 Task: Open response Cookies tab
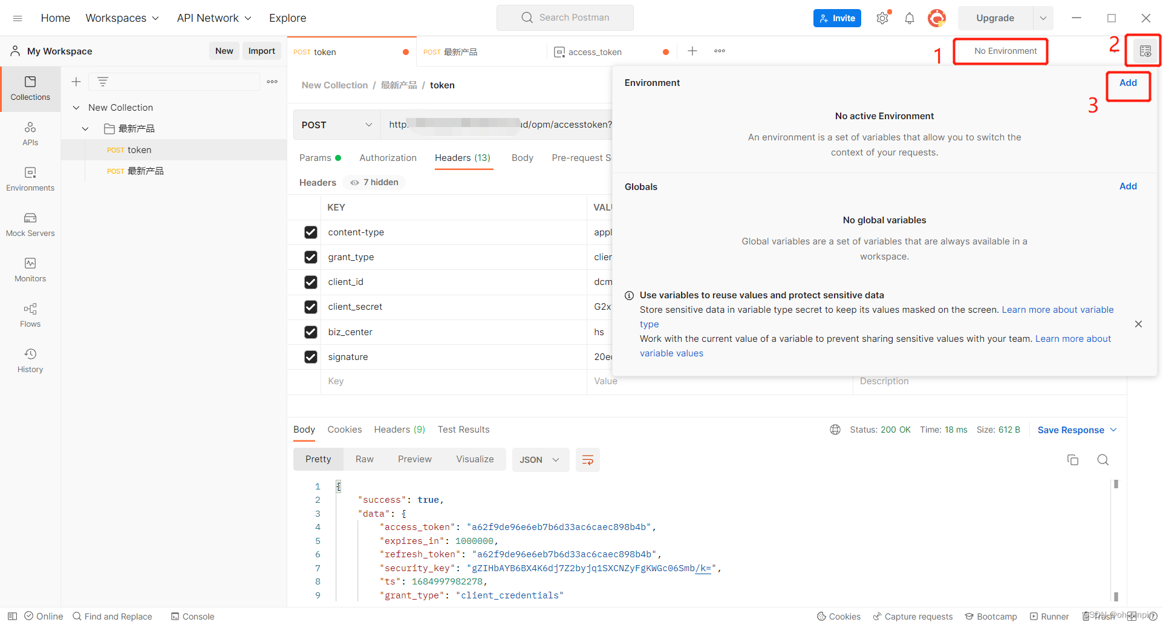345,430
